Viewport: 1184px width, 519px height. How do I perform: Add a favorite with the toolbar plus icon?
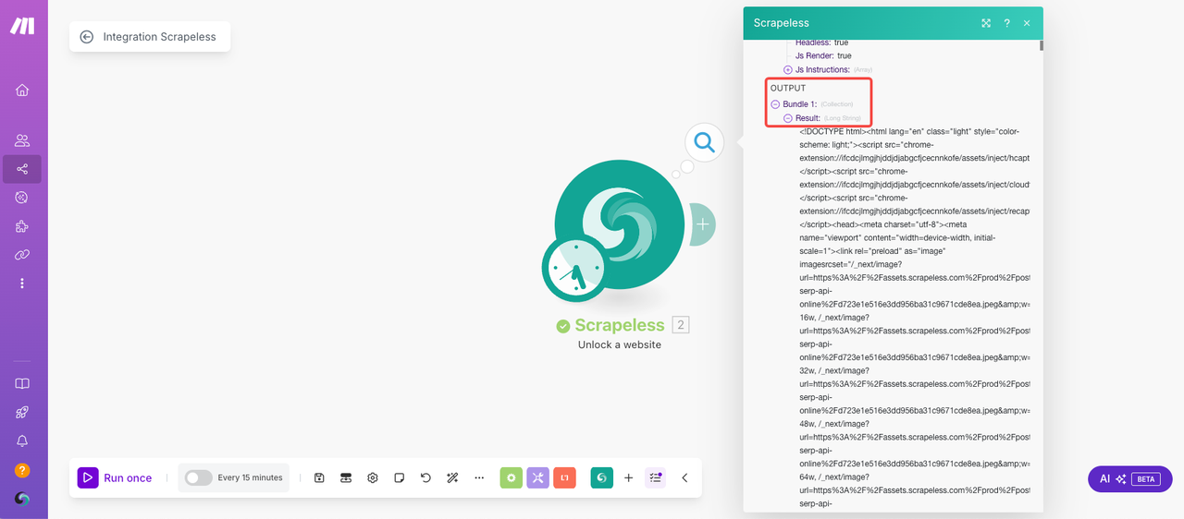[629, 477]
